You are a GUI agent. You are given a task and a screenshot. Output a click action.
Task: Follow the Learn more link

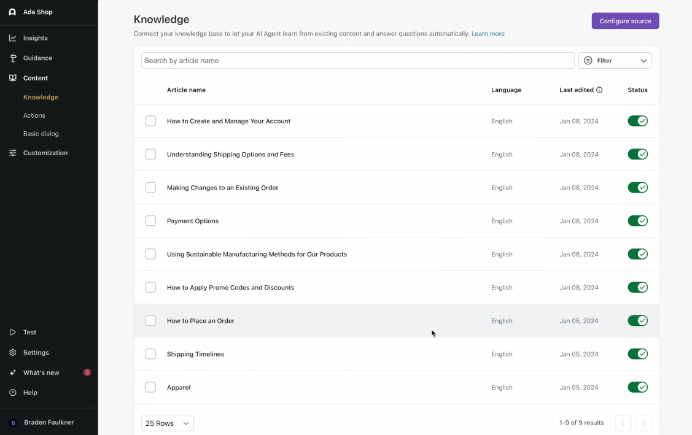(488, 34)
